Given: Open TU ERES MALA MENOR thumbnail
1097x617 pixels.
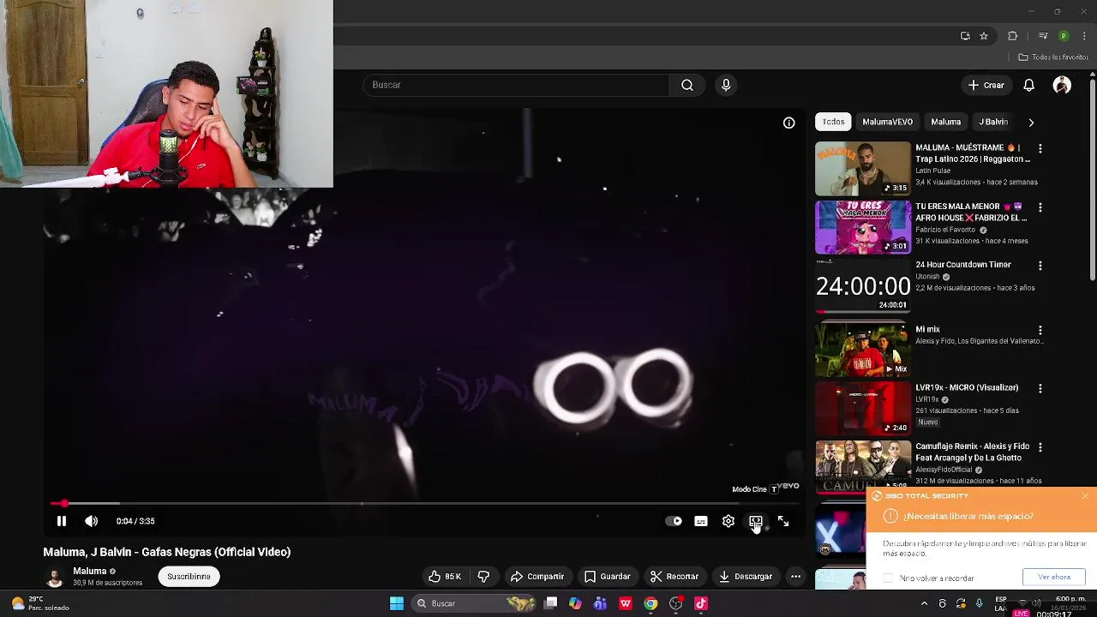Looking at the screenshot, I should click(x=863, y=227).
